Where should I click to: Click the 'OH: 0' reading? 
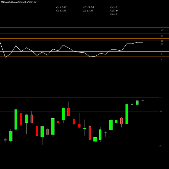coord(114,11)
